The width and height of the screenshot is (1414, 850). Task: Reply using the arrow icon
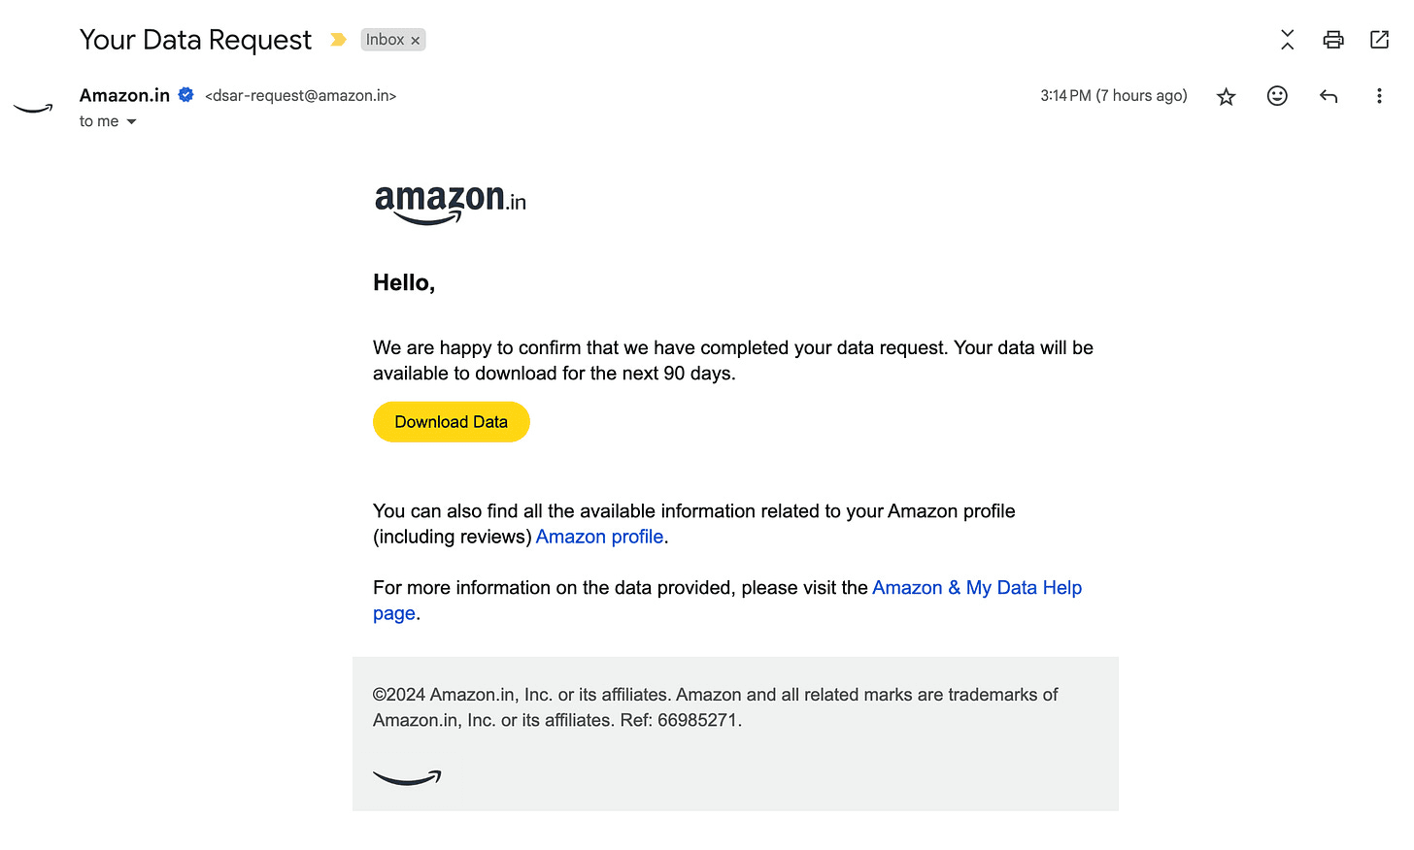(x=1329, y=95)
